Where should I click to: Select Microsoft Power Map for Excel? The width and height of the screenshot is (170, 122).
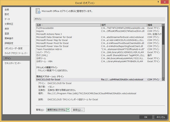point(99,40)
